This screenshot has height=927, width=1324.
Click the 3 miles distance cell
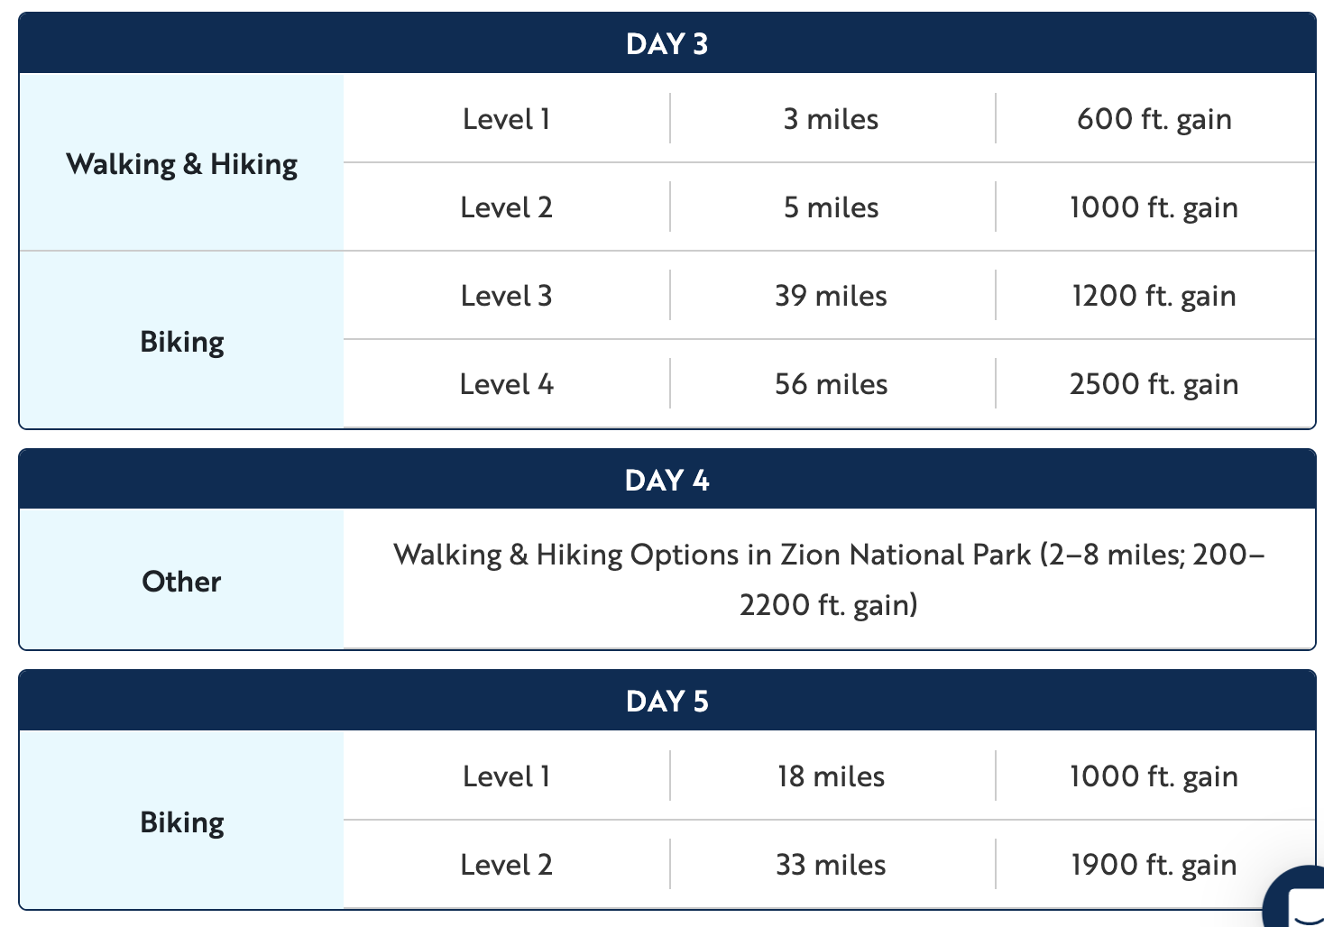831,119
